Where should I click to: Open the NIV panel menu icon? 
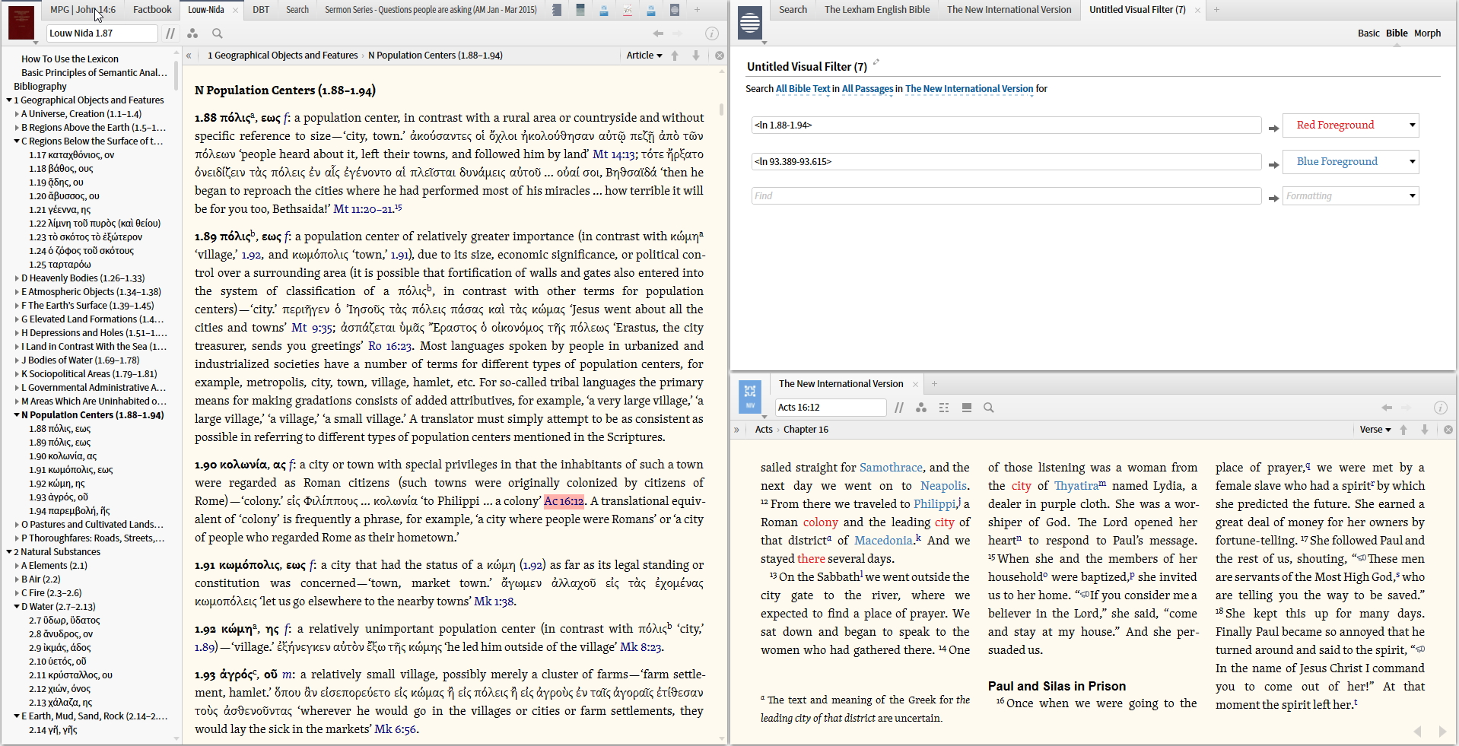click(x=750, y=398)
